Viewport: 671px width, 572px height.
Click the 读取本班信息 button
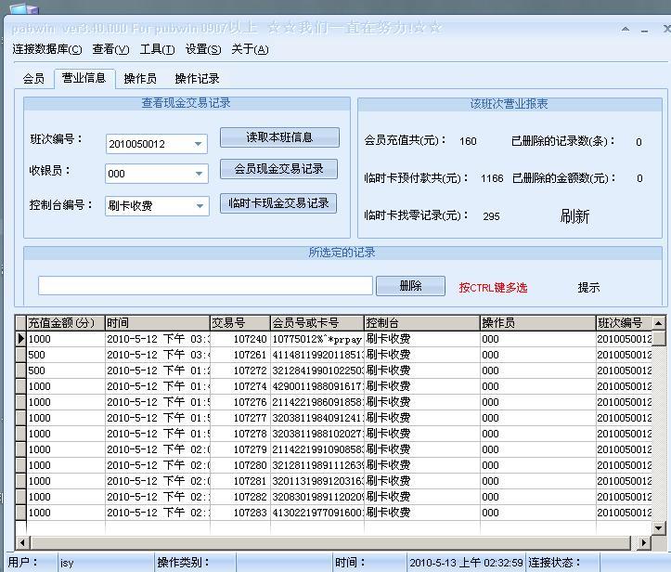pos(279,137)
